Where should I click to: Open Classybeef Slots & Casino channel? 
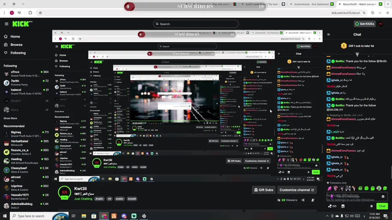click(26, 170)
